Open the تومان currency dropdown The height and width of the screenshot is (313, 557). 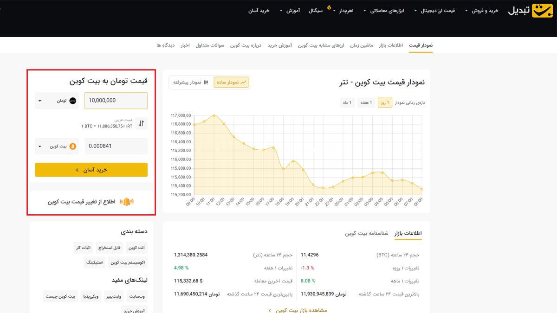(57, 101)
